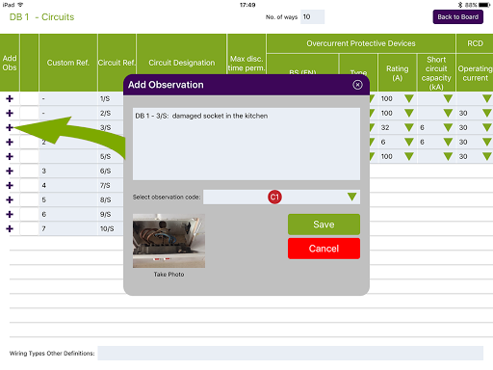Screen dimensions: 493x370
Task: Open Operating current dropdown for 5/S row
Action: pos(487,156)
